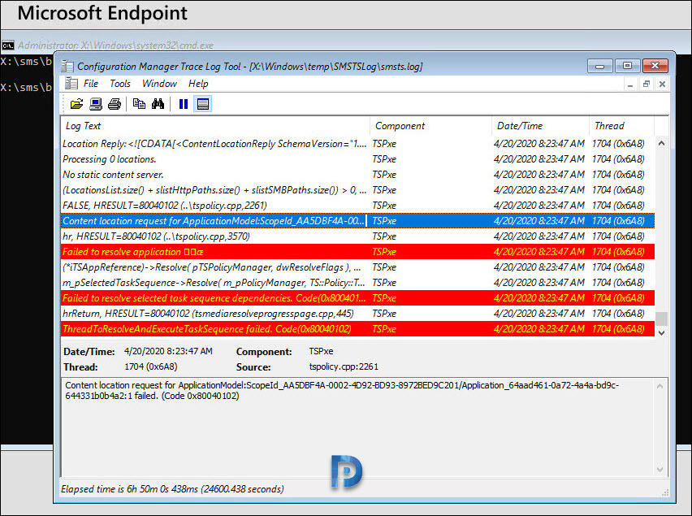This screenshot has width=692, height=516.
Task: Click the cmd.exe window title icon
Action: (x=8, y=45)
